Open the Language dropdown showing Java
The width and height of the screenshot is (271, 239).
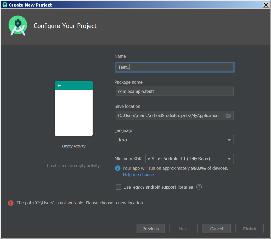click(x=175, y=140)
